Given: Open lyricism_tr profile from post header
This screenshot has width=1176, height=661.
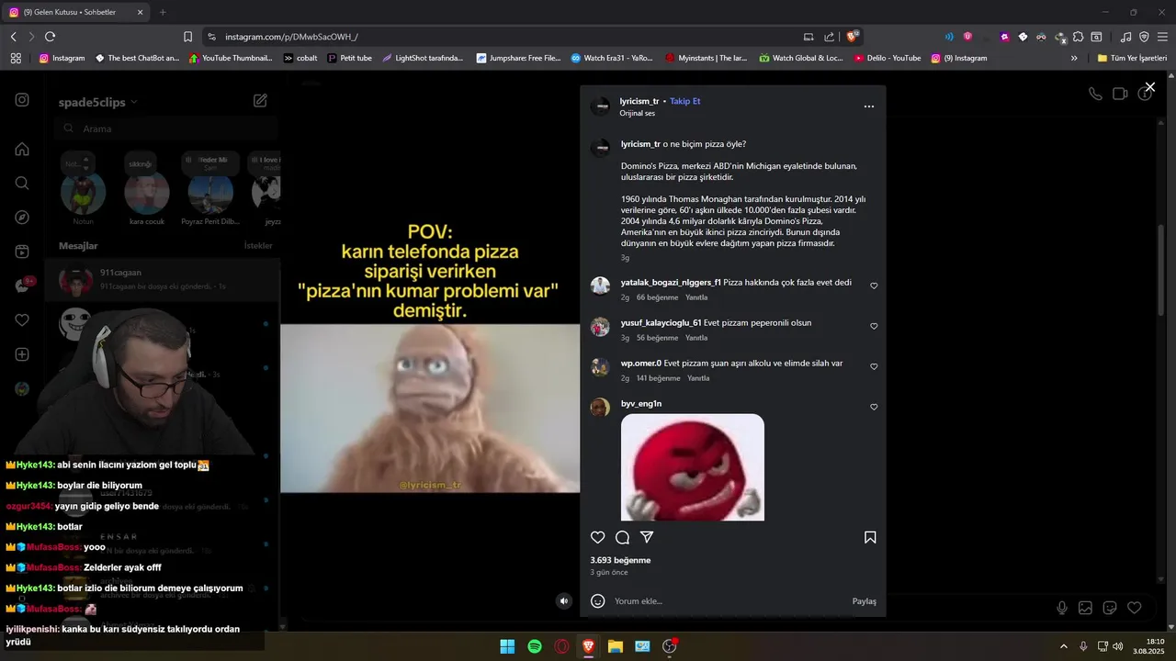Looking at the screenshot, I should coord(639,101).
